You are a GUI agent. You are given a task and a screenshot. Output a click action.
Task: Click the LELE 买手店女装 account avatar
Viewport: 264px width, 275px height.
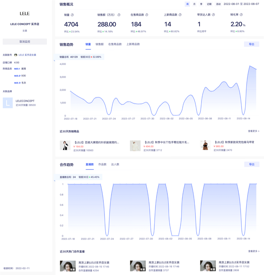15,55
